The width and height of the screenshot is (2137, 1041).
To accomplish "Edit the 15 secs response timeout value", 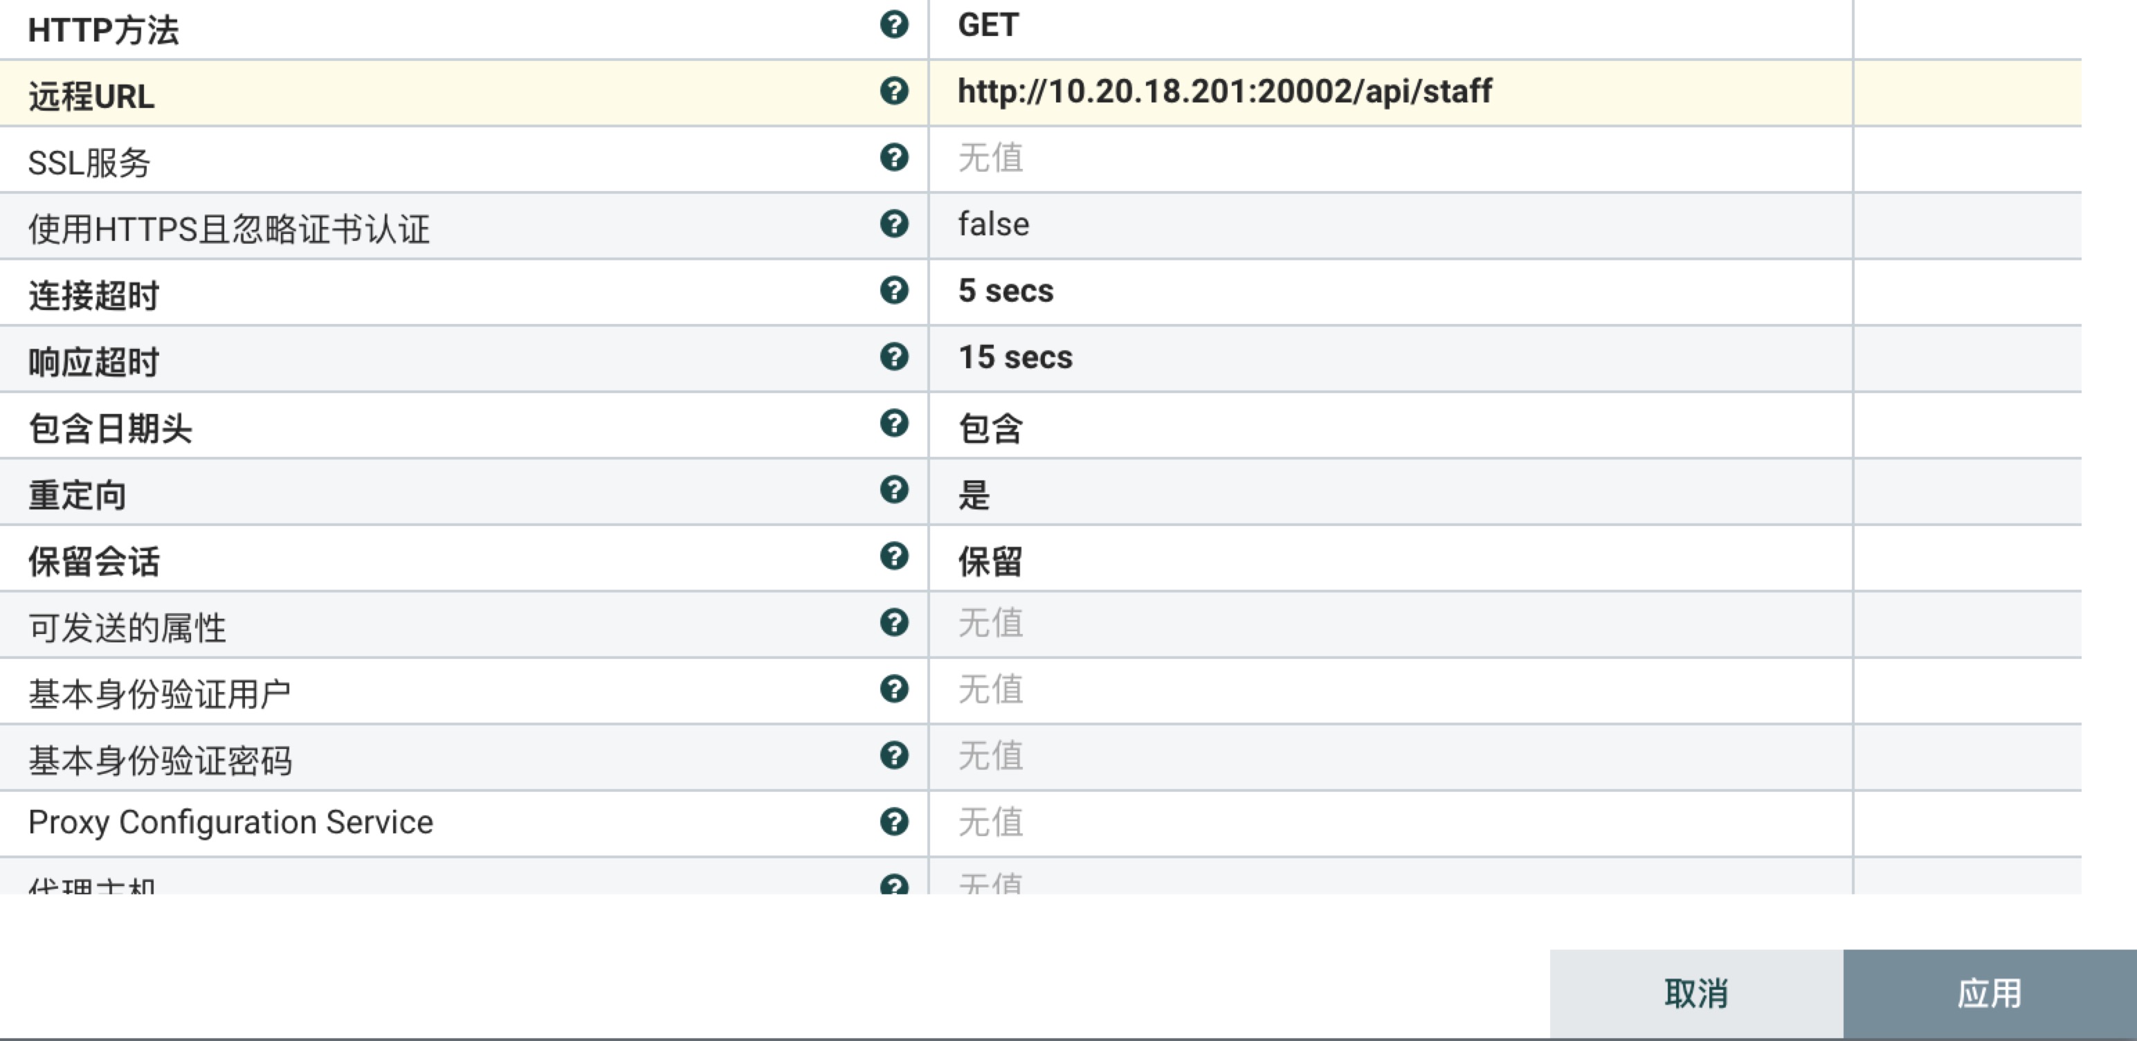I will (1390, 359).
